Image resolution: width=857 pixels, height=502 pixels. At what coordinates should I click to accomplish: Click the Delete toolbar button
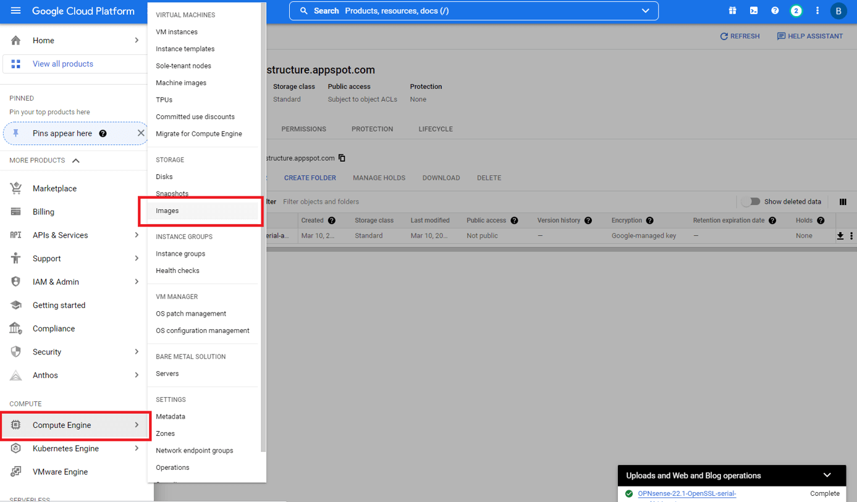[489, 178]
